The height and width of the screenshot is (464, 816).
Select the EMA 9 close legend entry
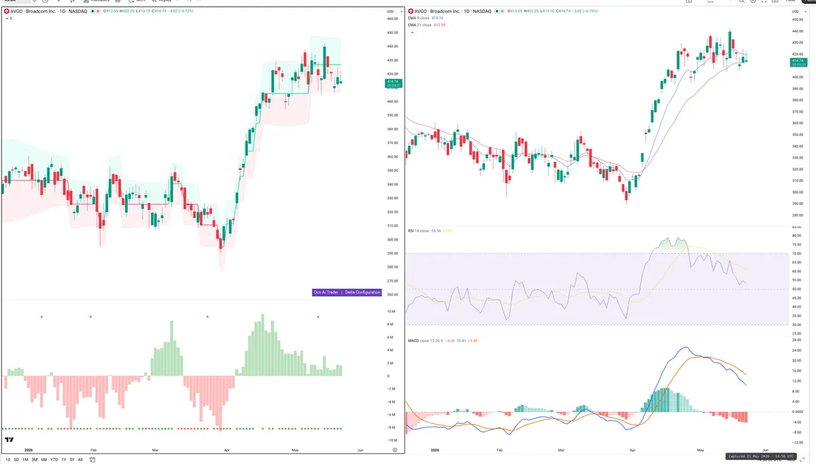pyautogui.click(x=418, y=18)
